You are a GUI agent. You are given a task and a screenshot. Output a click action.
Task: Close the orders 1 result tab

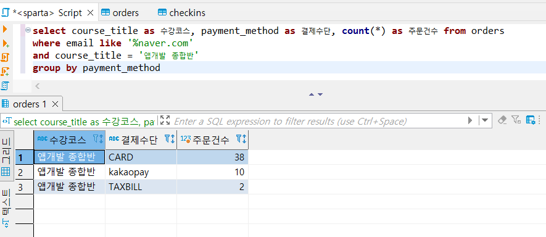click(55, 104)
